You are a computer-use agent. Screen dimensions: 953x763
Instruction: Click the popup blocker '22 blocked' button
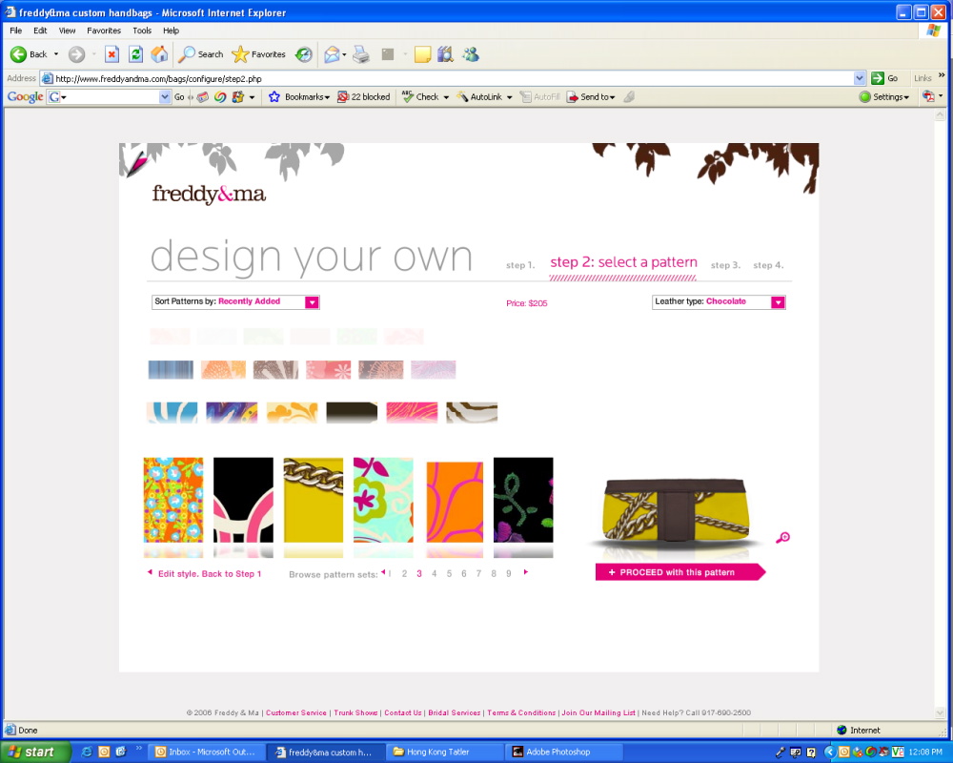click(x=363, y=96)
